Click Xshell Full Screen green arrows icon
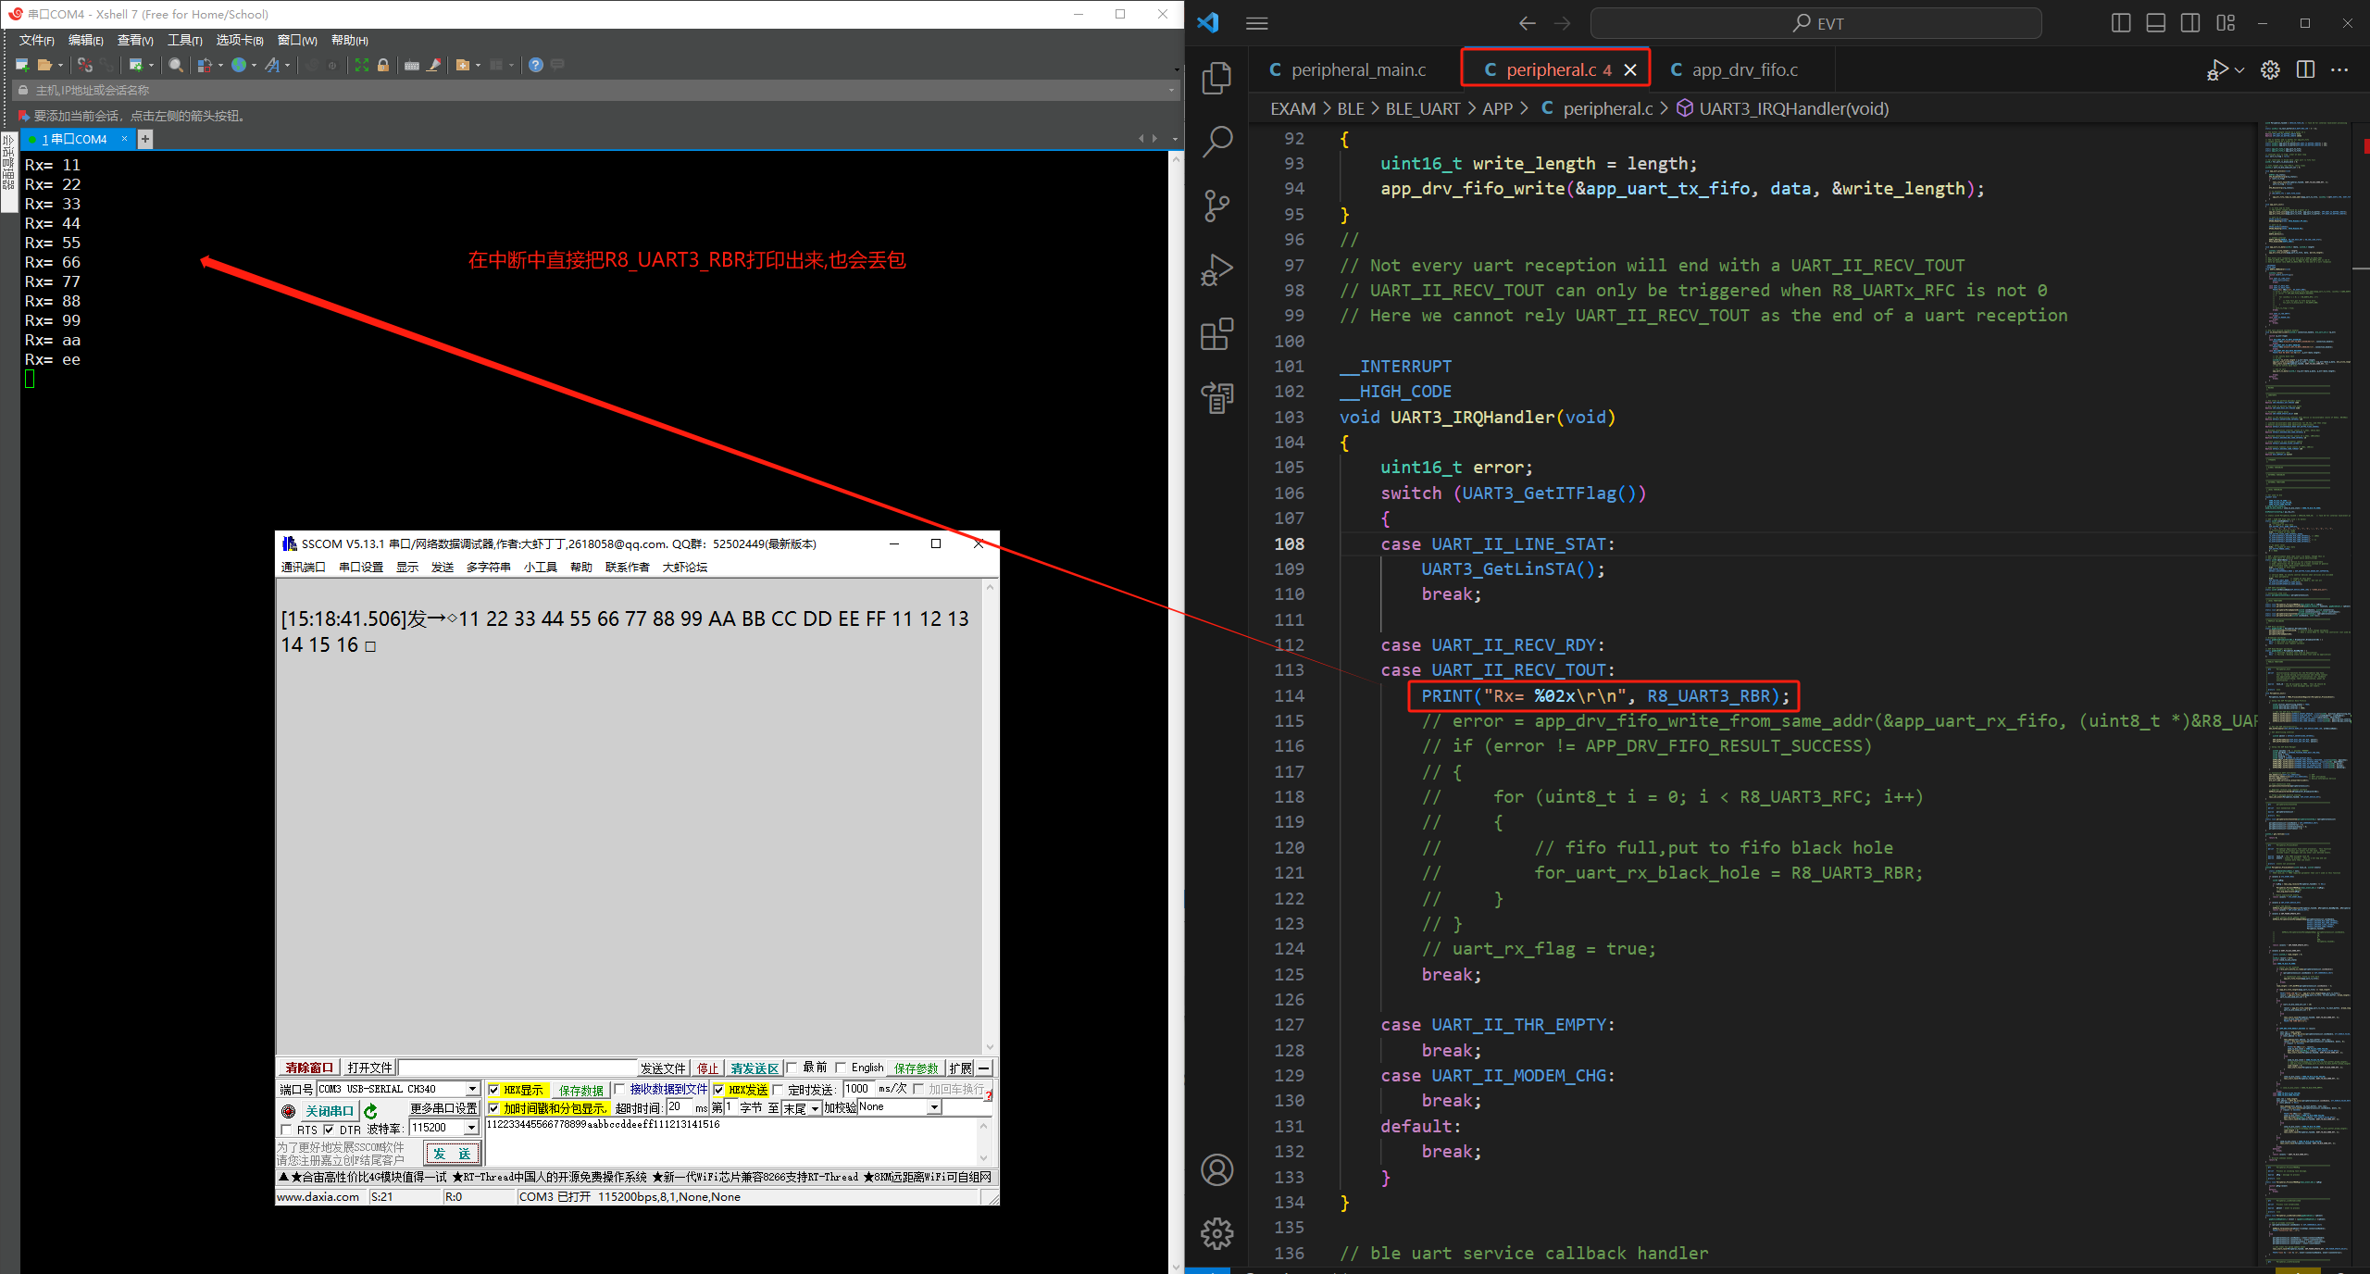This screenshot has width=2370, height=1274. [x=362, y=65]
